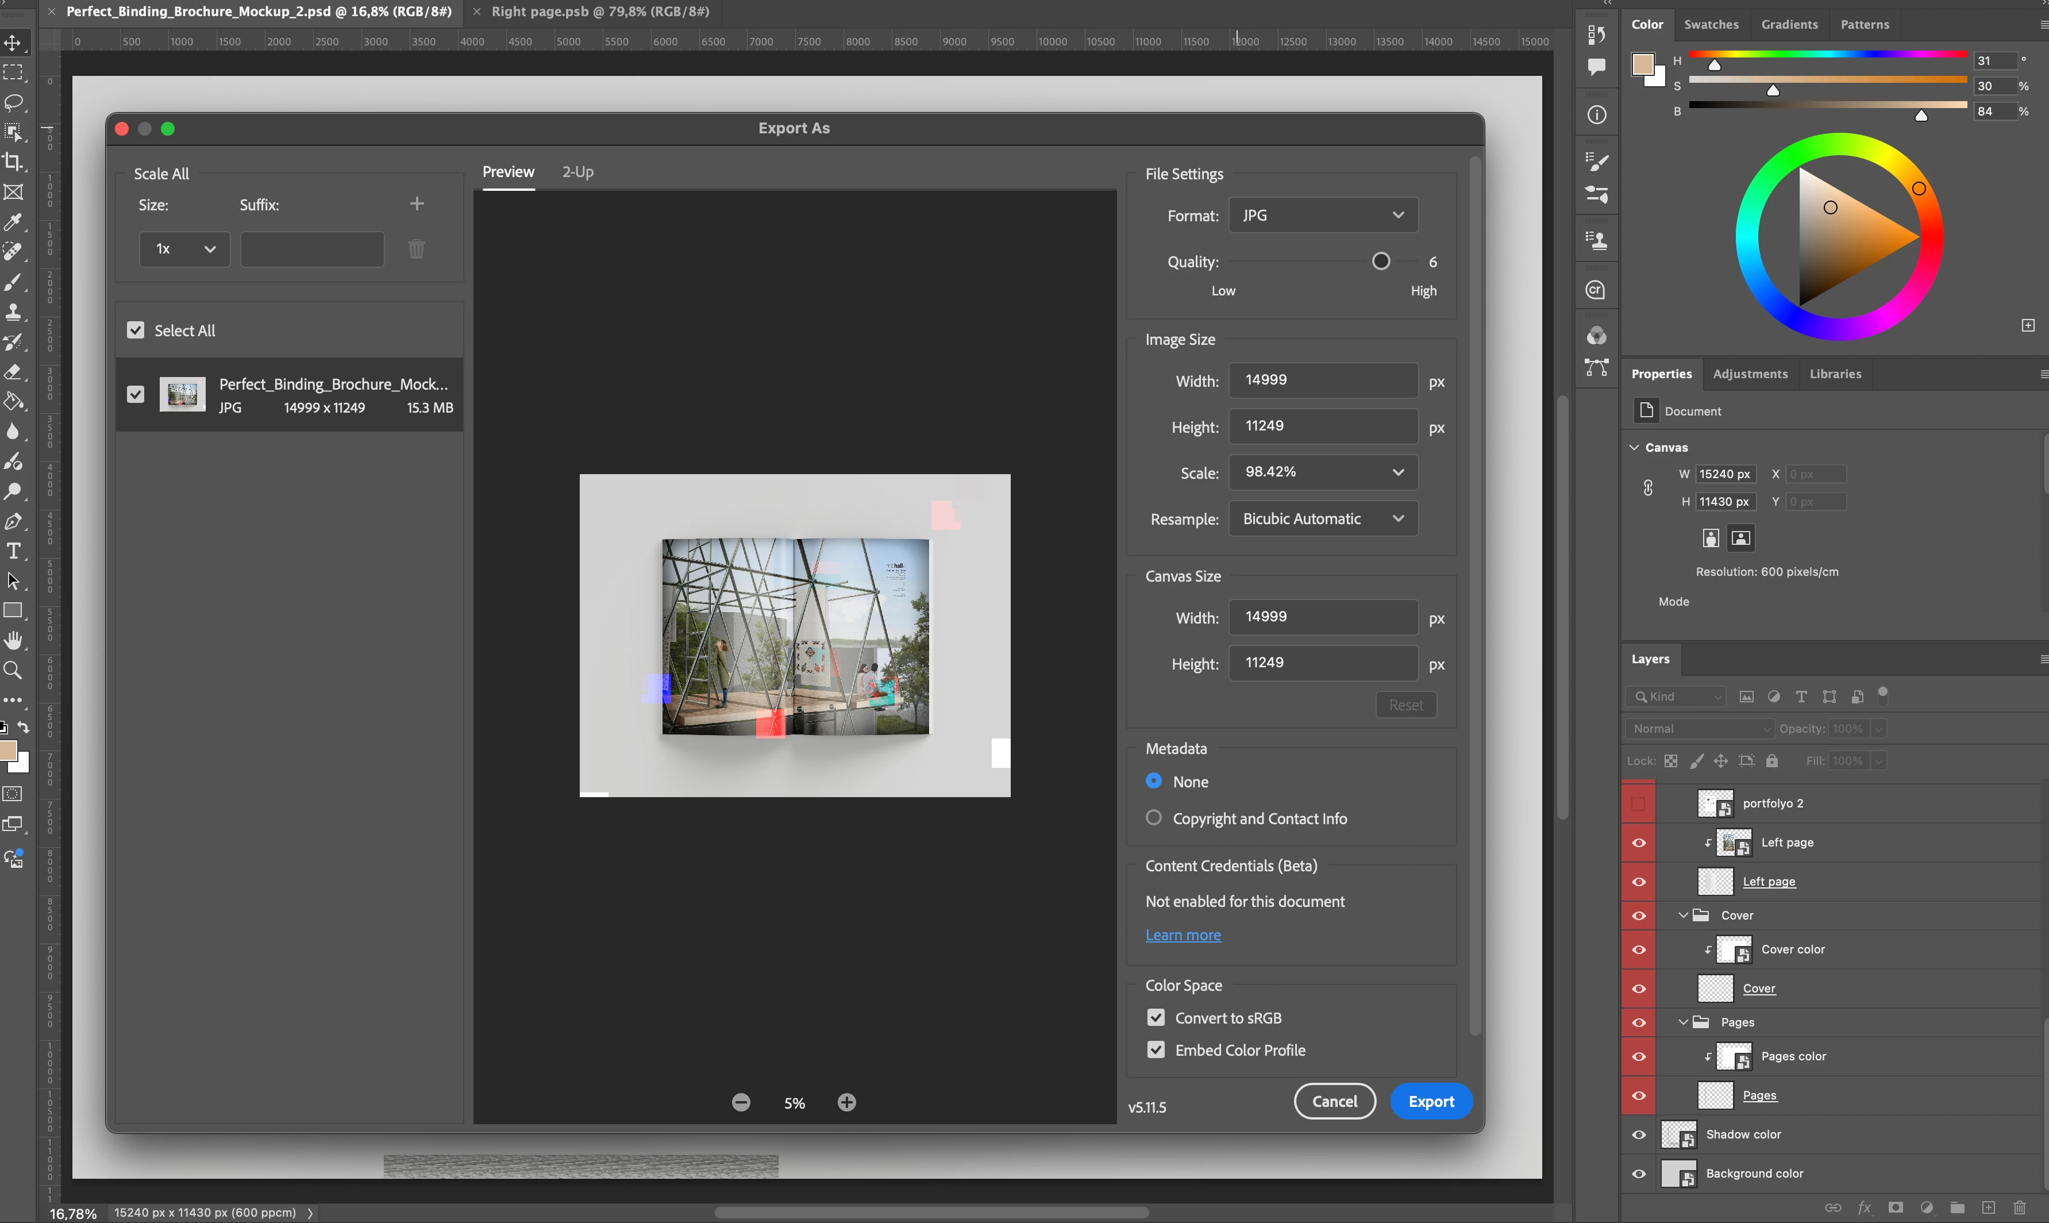Click the blue Export button
The image size is (2049, 1223).
[1431, 1102]
